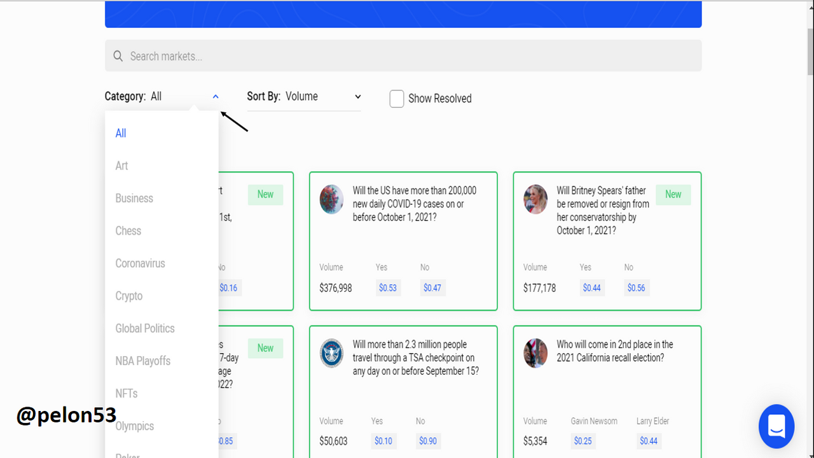
Task: Click the Britney Spears market avatar
Action: (535, 199)
